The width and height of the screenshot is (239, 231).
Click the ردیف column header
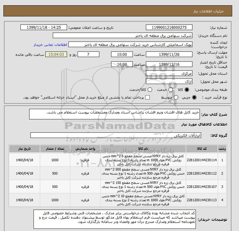click(222, 149)
